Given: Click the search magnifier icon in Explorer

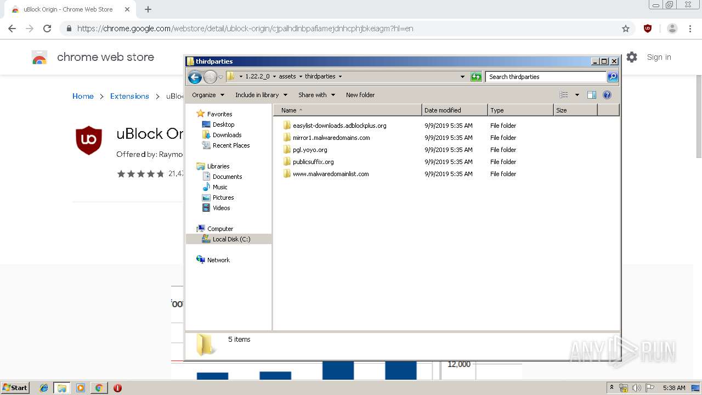Looking at the screenshot, I should click(x=613, y=77).
